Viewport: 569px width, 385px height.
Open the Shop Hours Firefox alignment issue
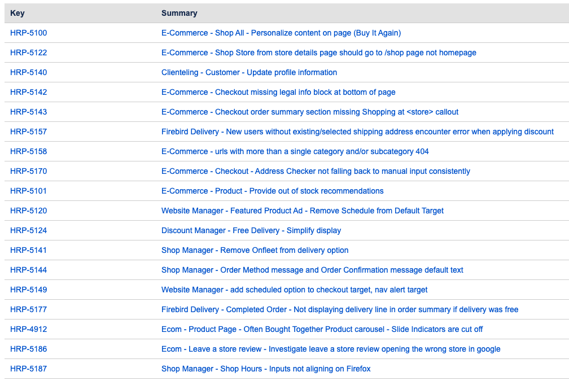point(266,369)
